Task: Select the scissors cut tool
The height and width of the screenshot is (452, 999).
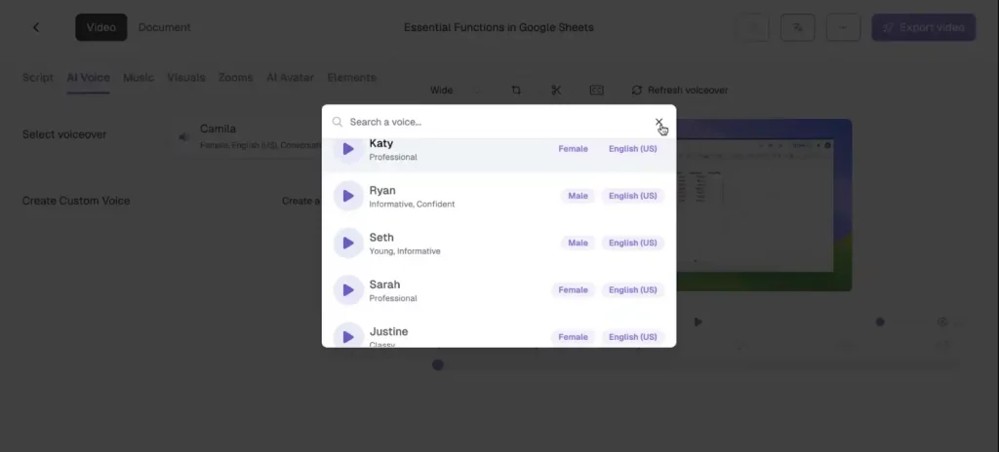Action: [556, 91]
